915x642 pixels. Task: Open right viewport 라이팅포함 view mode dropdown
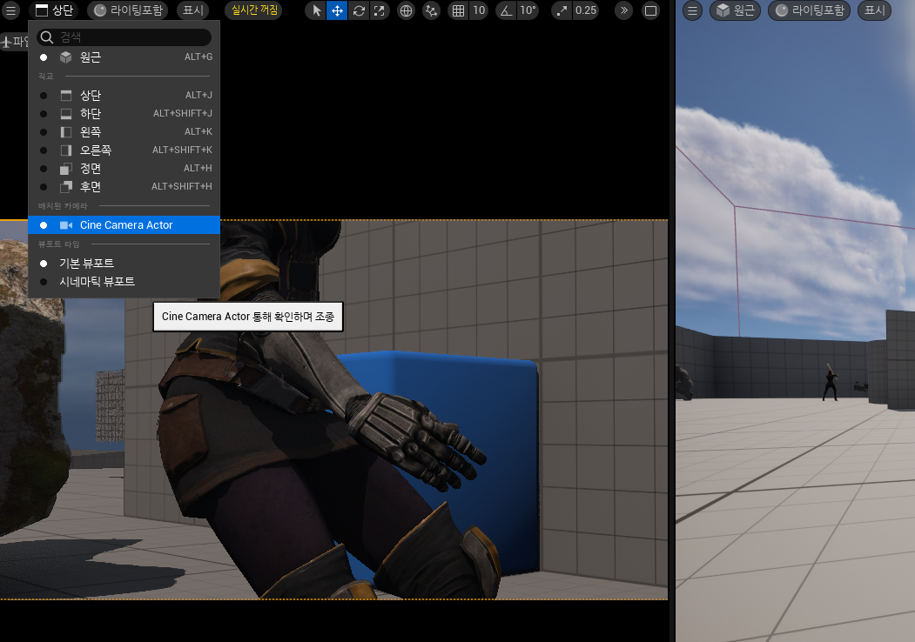pos(810,10)
